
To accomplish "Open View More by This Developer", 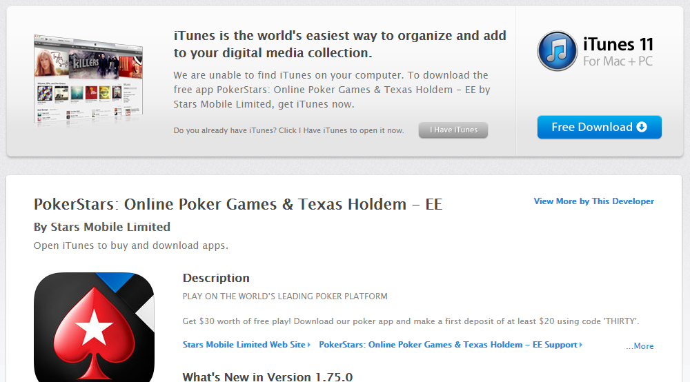I will 593,201.
